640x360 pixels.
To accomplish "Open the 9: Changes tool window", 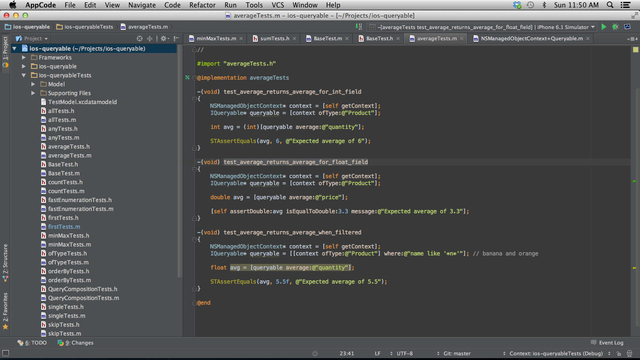I will point(75,343).
